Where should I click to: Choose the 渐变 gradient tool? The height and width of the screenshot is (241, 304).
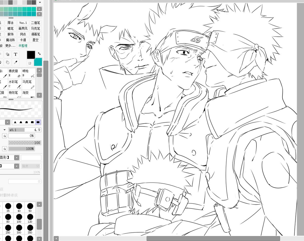pyautogui.click(x=28, y=94)
